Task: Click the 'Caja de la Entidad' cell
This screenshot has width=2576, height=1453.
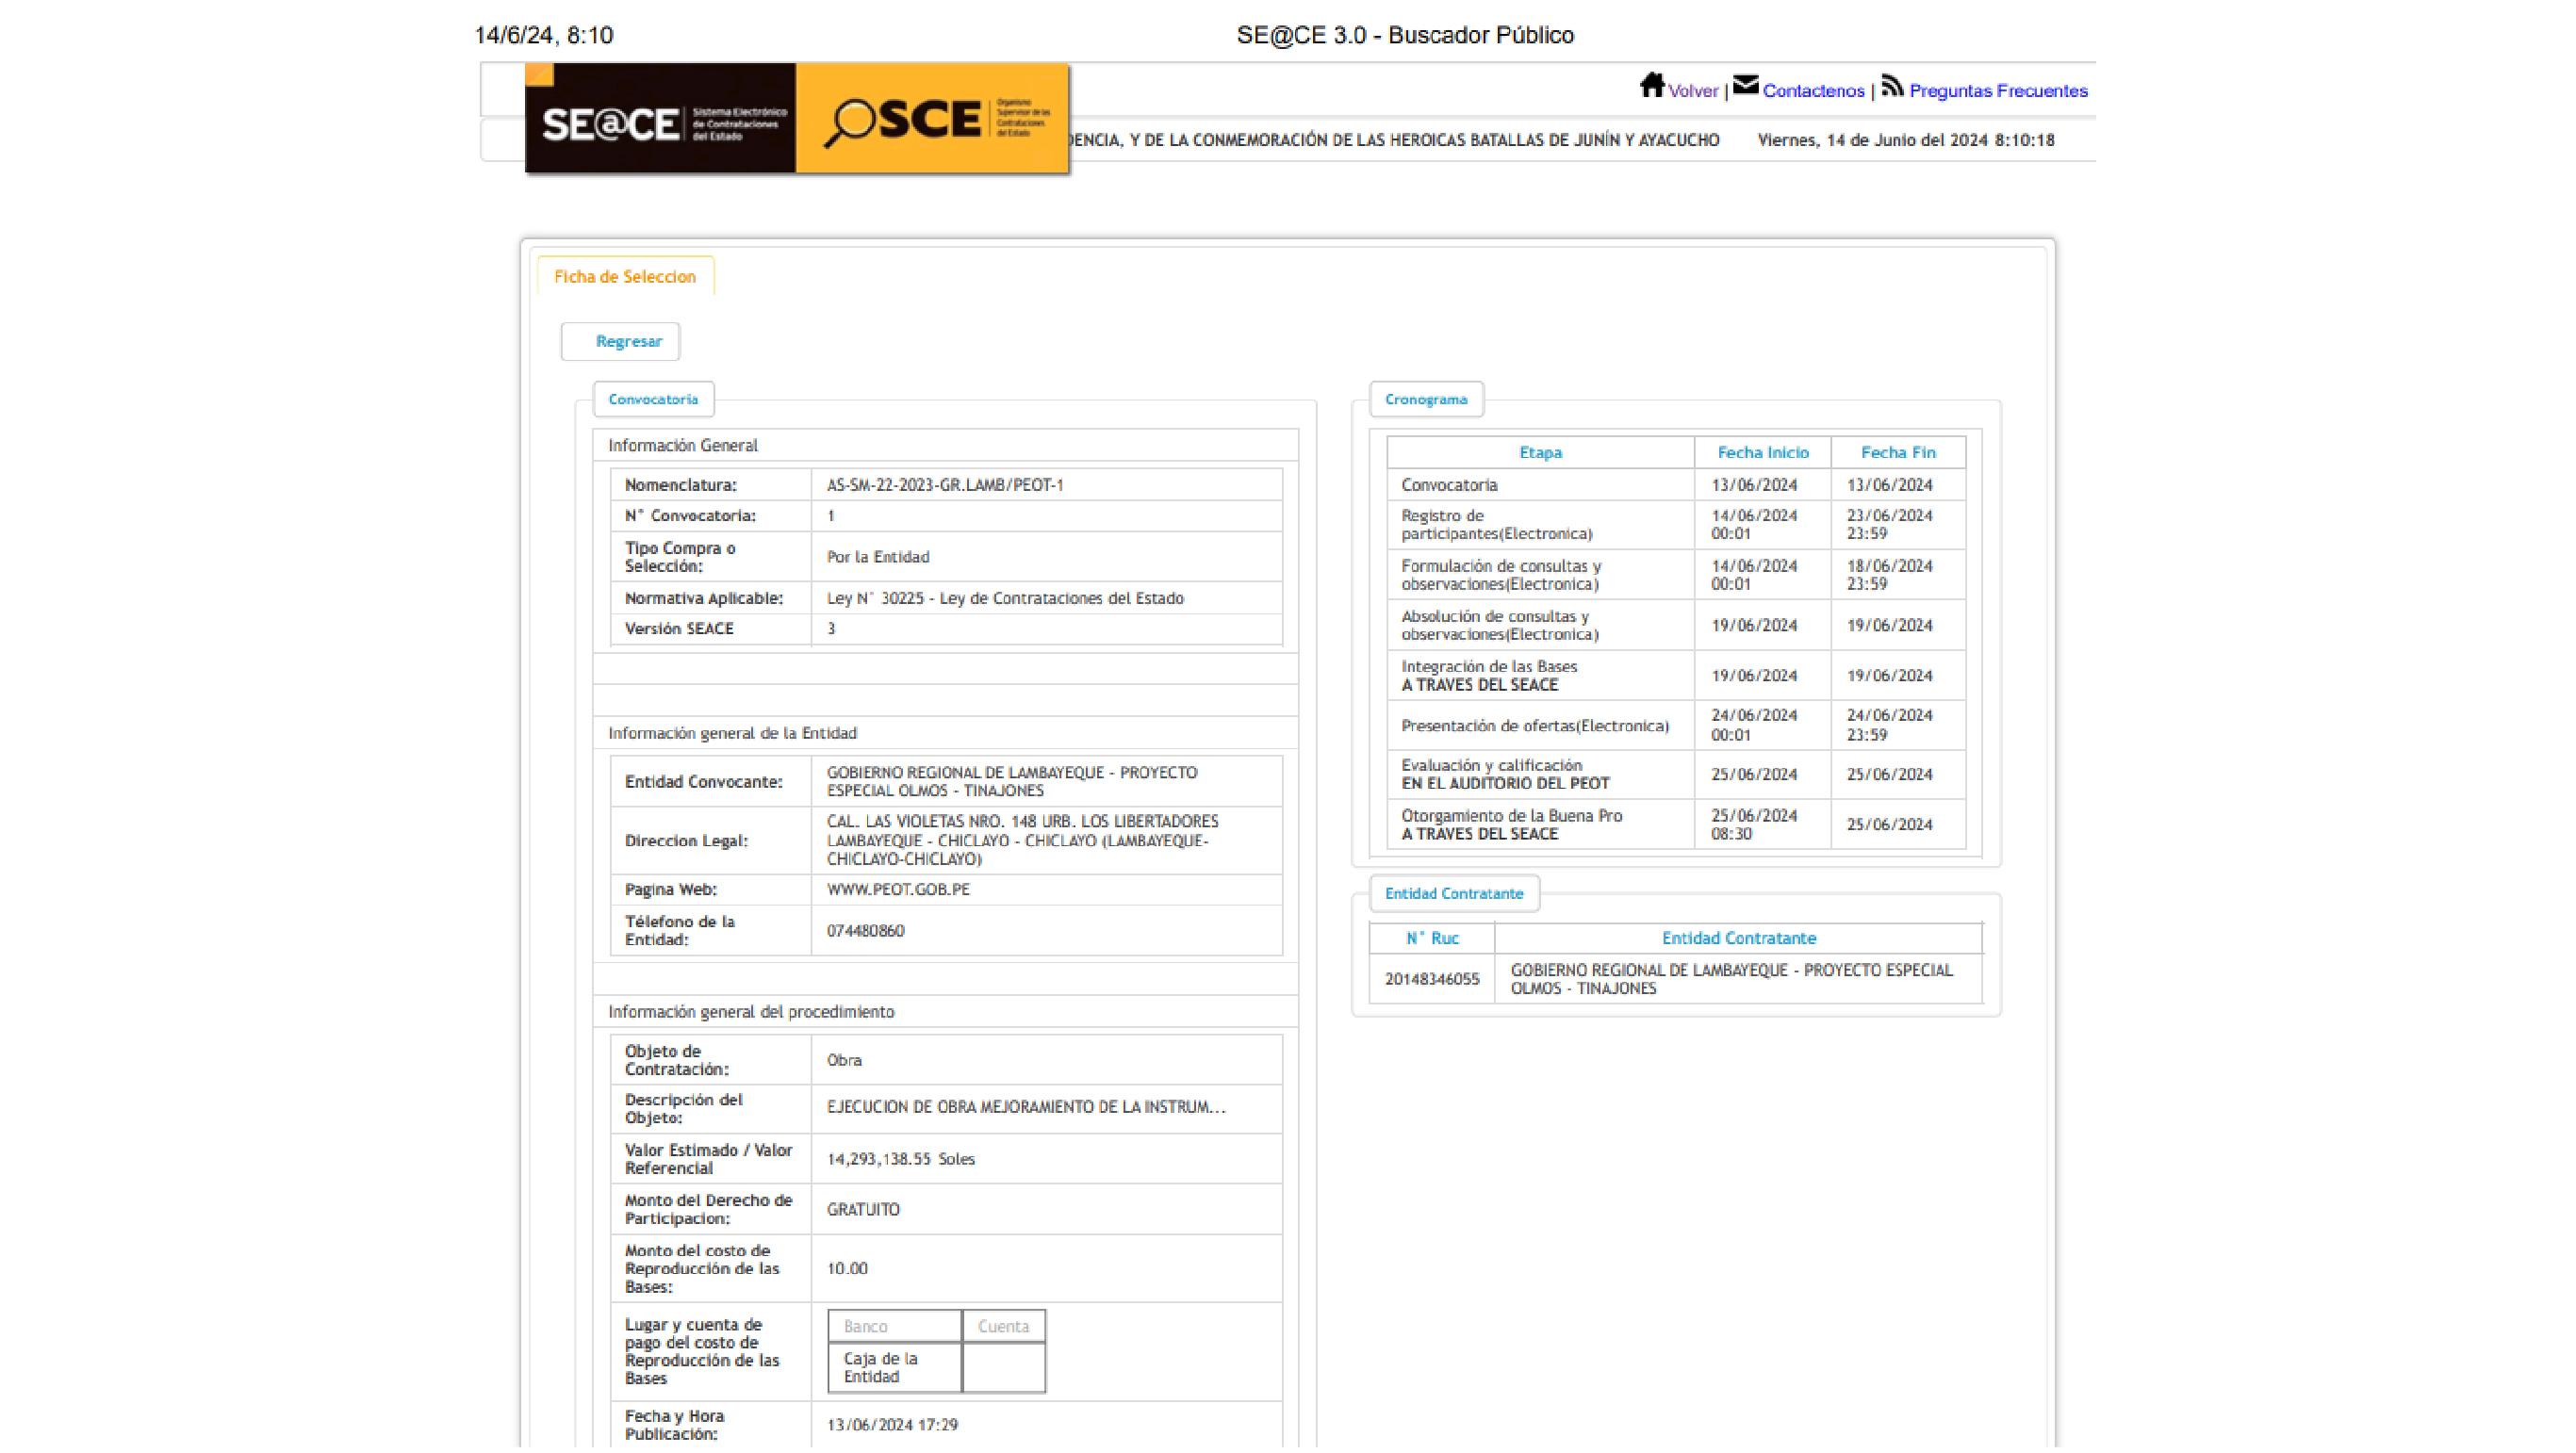Action: 895,1368
